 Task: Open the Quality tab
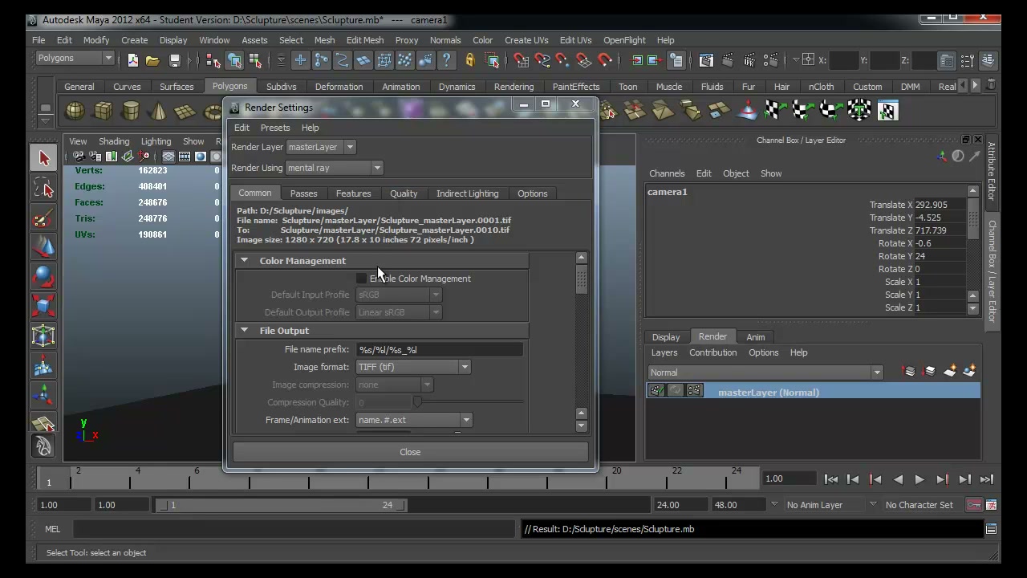tap(404, 193)
